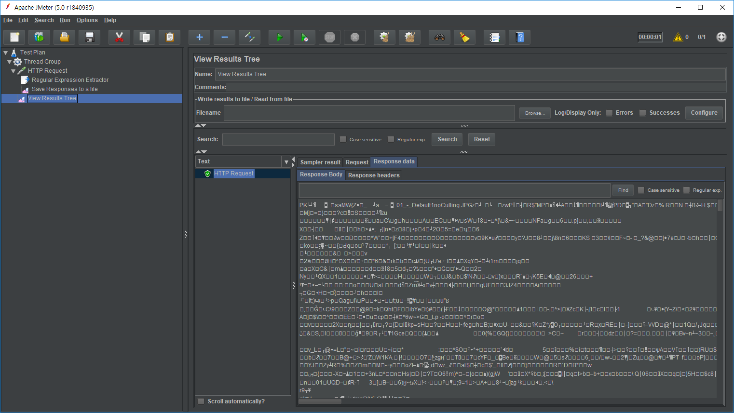The image size is (734, 413).
Task: Open search with binoculars icon
Action: (440, 37)
